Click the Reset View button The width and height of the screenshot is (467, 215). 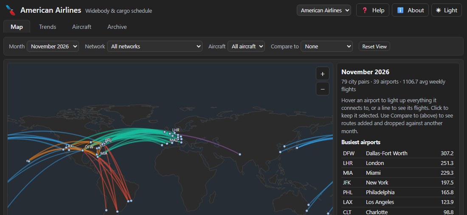(374, 46)
